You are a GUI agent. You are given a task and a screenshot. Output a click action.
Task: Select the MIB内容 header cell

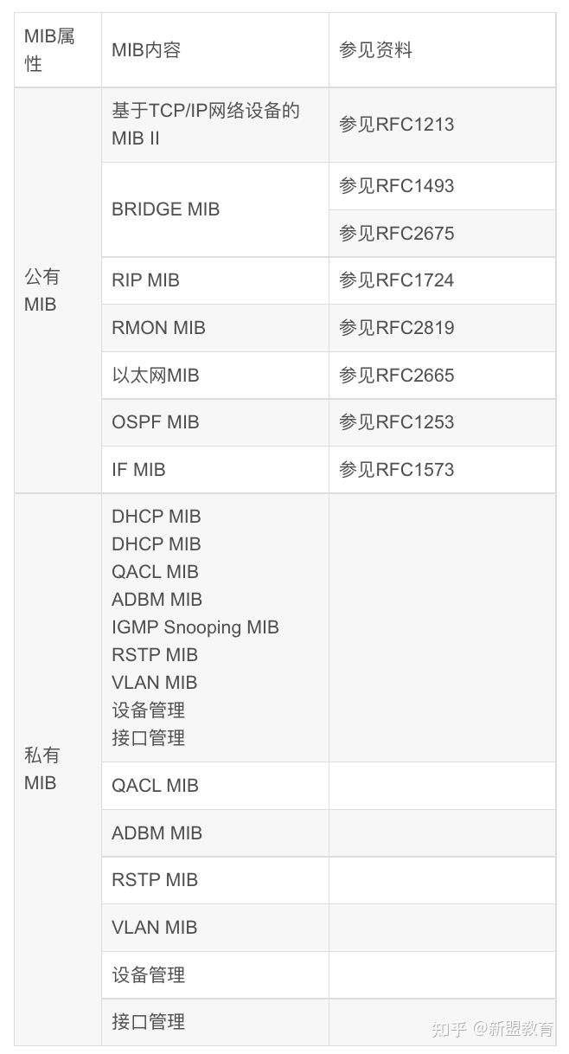(146, 50)
